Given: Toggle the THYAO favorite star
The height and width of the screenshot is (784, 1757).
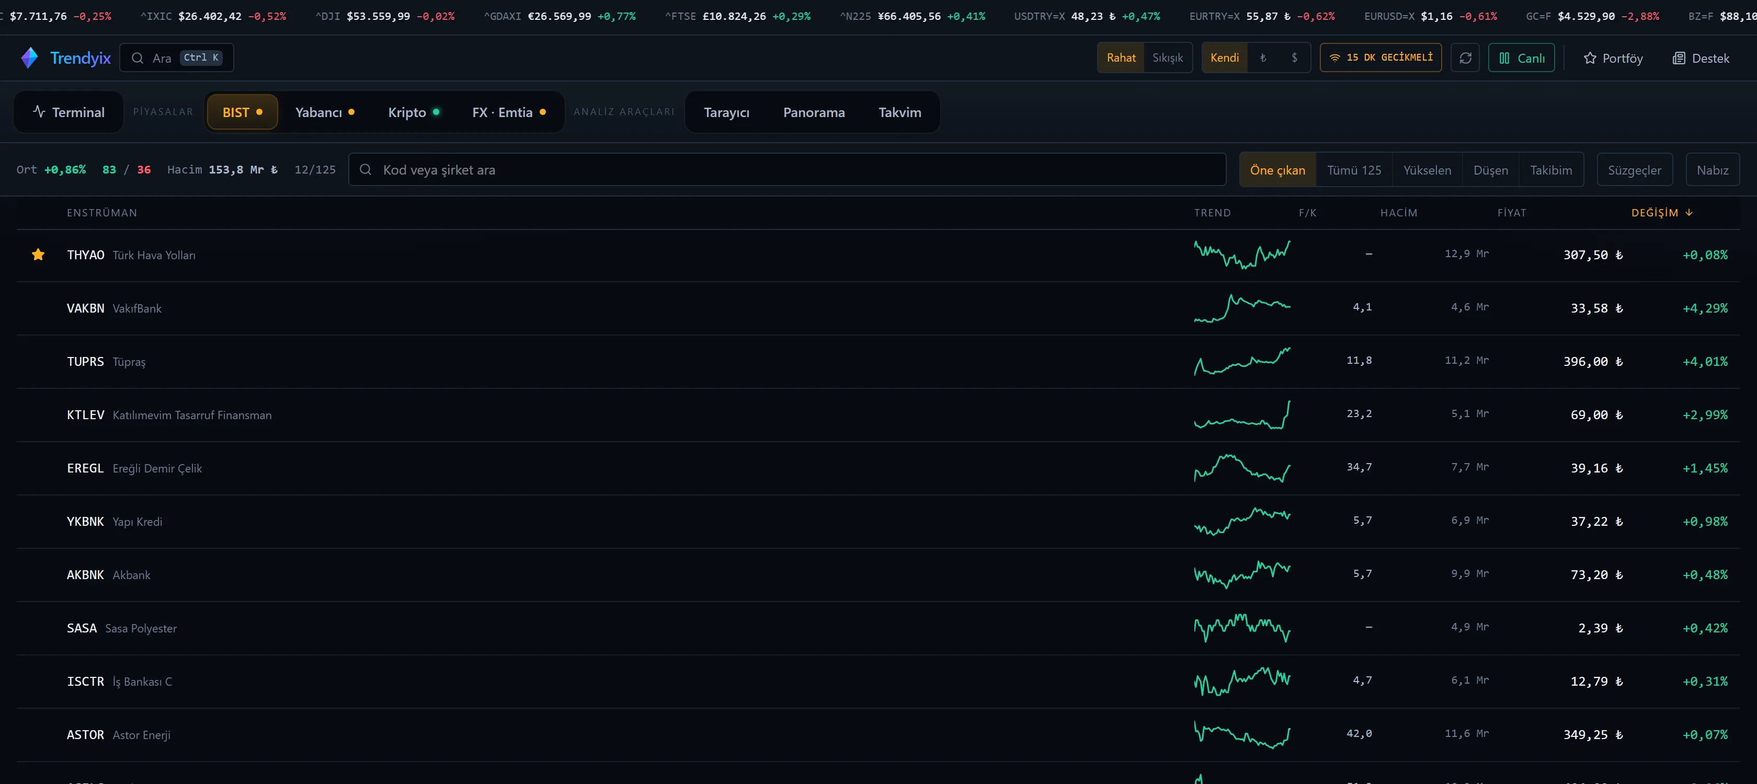Looking at the screenshot, I should (38, 255).
